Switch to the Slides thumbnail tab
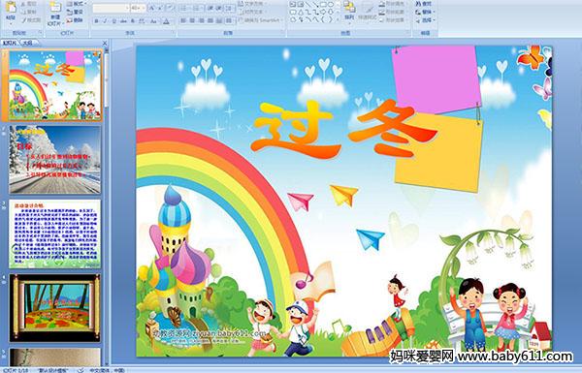Viewport: 582px width, 373px height. pyautogui.click(x=10, y=43)
